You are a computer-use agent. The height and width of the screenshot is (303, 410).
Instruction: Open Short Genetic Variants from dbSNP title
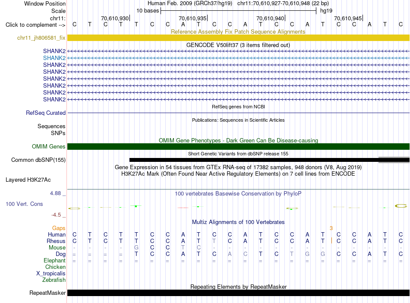(x=238, y=154)
